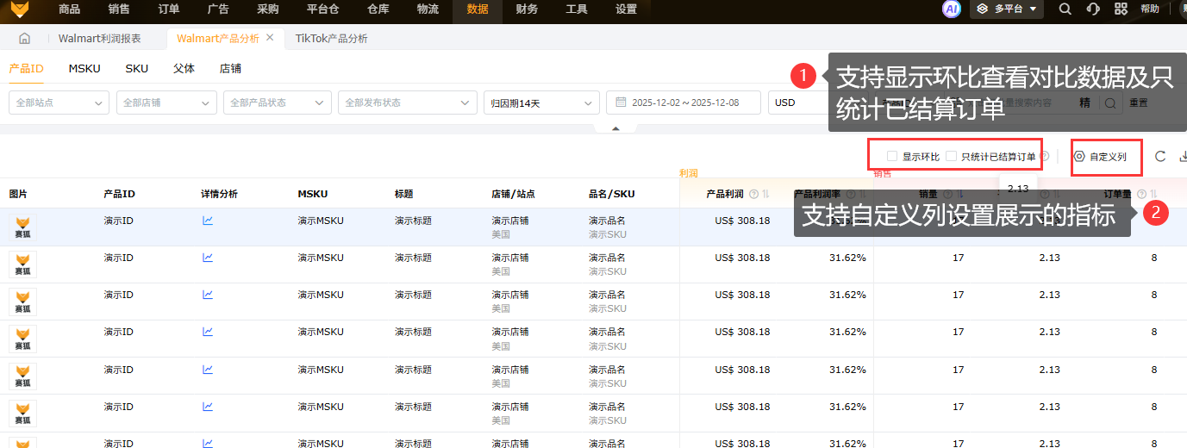Viewport: 1187px width, 448px height.
Task: Click the 自定义列 button
Action: click(x=1100, y=157)
